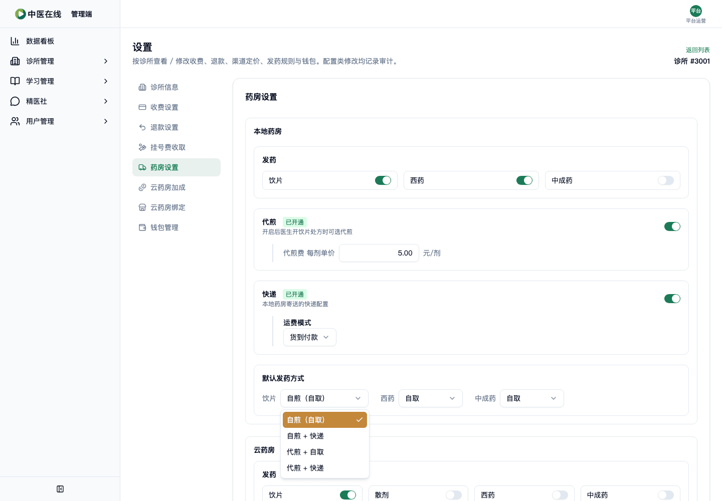Collapse the sidebar with the panel icon

(x=60, y=489)
